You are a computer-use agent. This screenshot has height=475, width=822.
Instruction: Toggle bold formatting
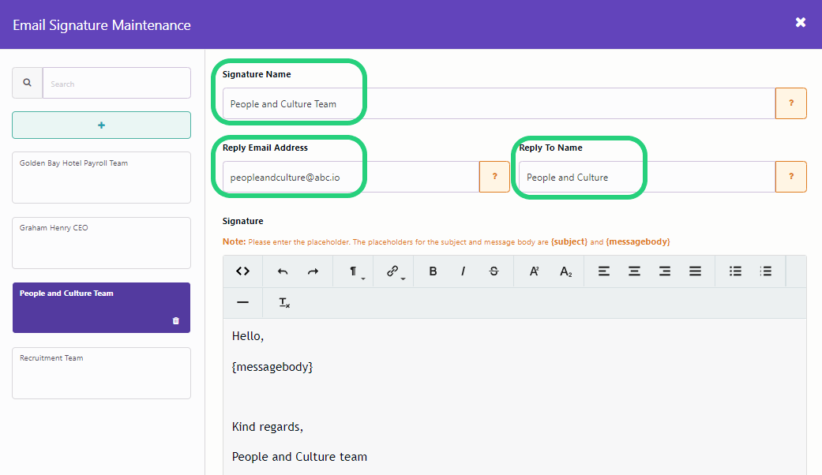pos(433,271)
